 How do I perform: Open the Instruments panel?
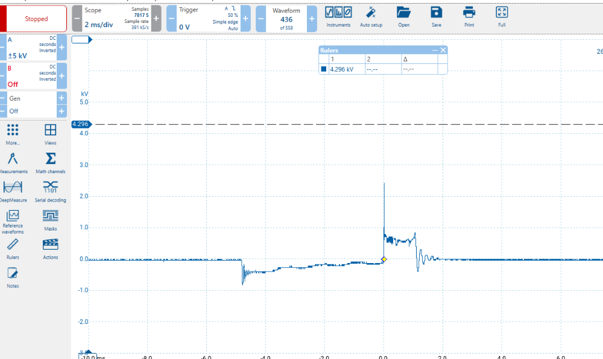click(338, 17)
